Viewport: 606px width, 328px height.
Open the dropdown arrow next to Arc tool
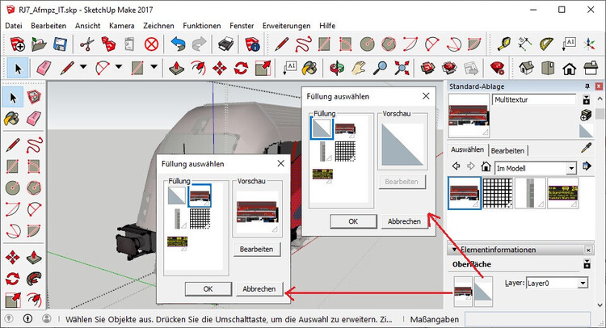[x=119, y=67]
